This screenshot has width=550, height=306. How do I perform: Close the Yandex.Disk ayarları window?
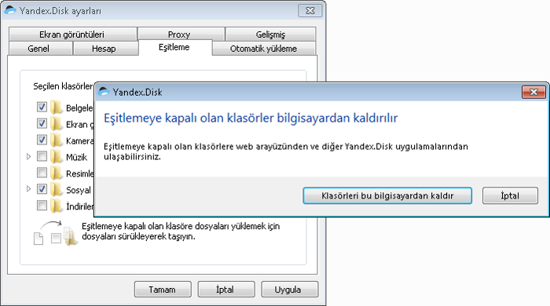click(310, 10)
